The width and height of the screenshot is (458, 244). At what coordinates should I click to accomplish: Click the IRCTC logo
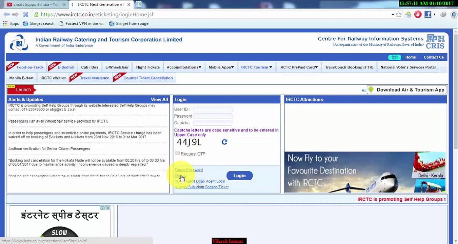(19, 42)
